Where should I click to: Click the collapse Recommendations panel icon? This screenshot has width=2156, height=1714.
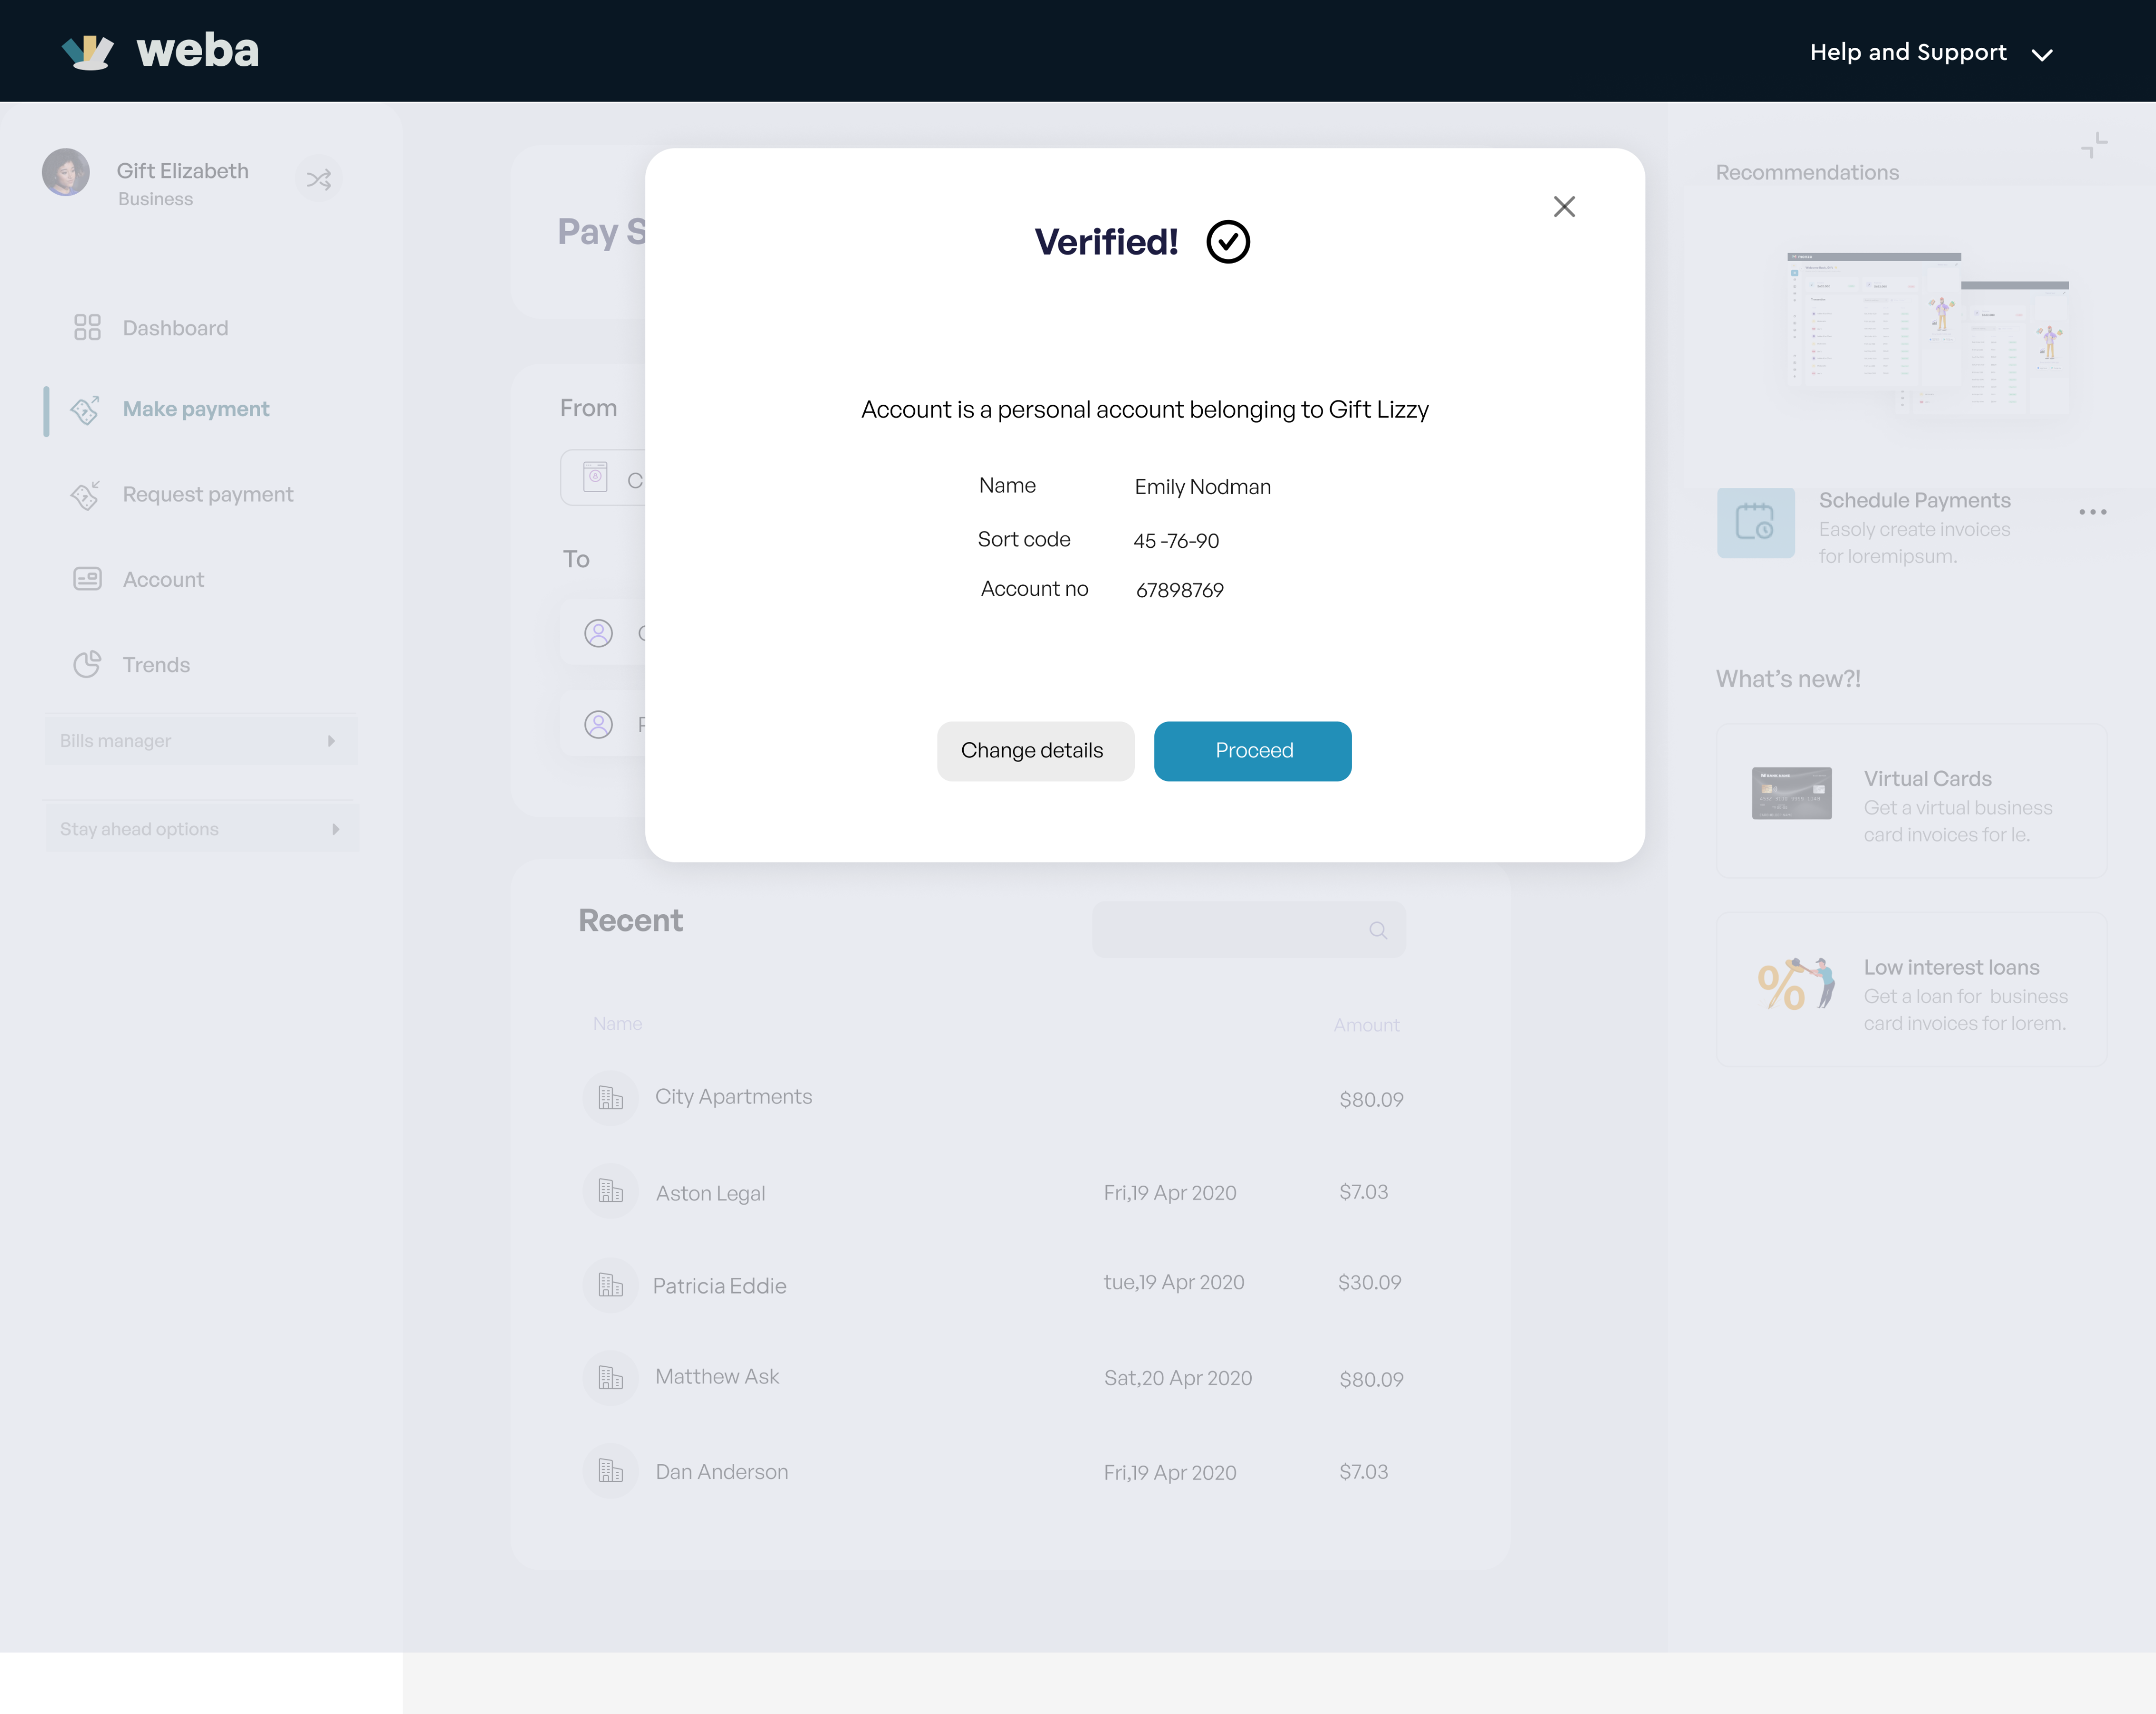click(x=2094, y=146)
